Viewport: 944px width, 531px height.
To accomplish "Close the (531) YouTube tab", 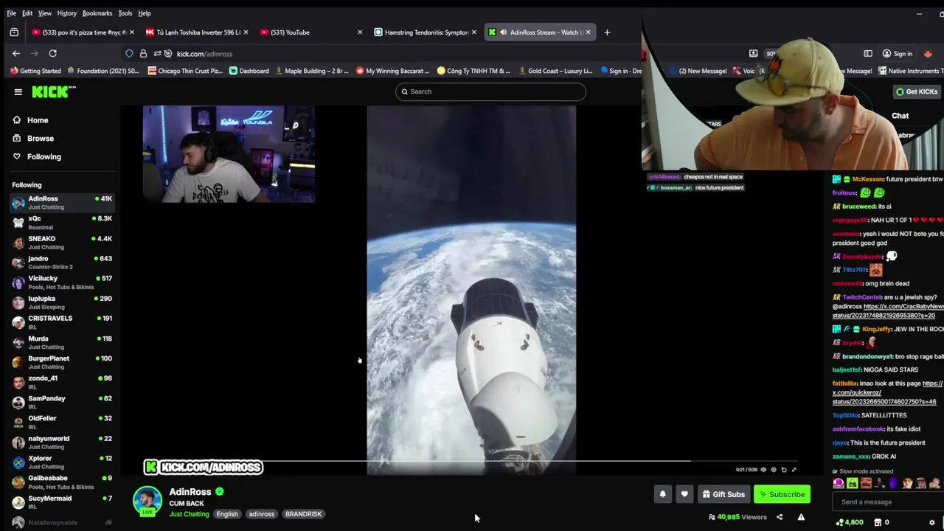I will tap(360, 32).
